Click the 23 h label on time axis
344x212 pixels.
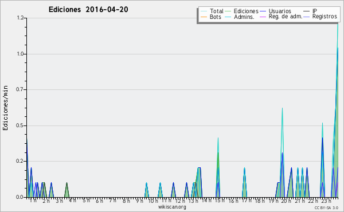tap(326, 201)
